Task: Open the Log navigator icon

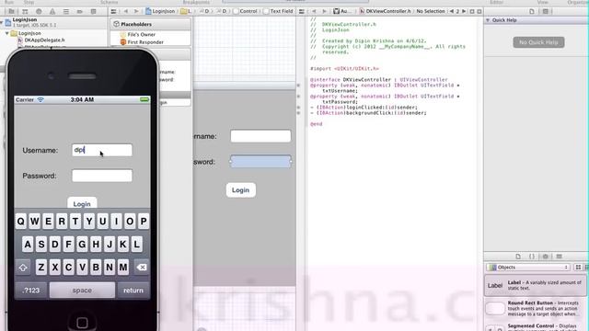Action: coord(93,11)
